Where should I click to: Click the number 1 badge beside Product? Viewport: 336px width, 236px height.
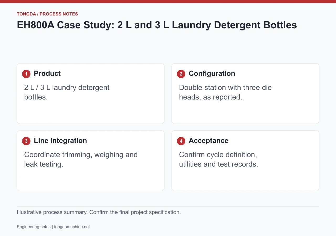pyautogui.click(x=26, y=74)
